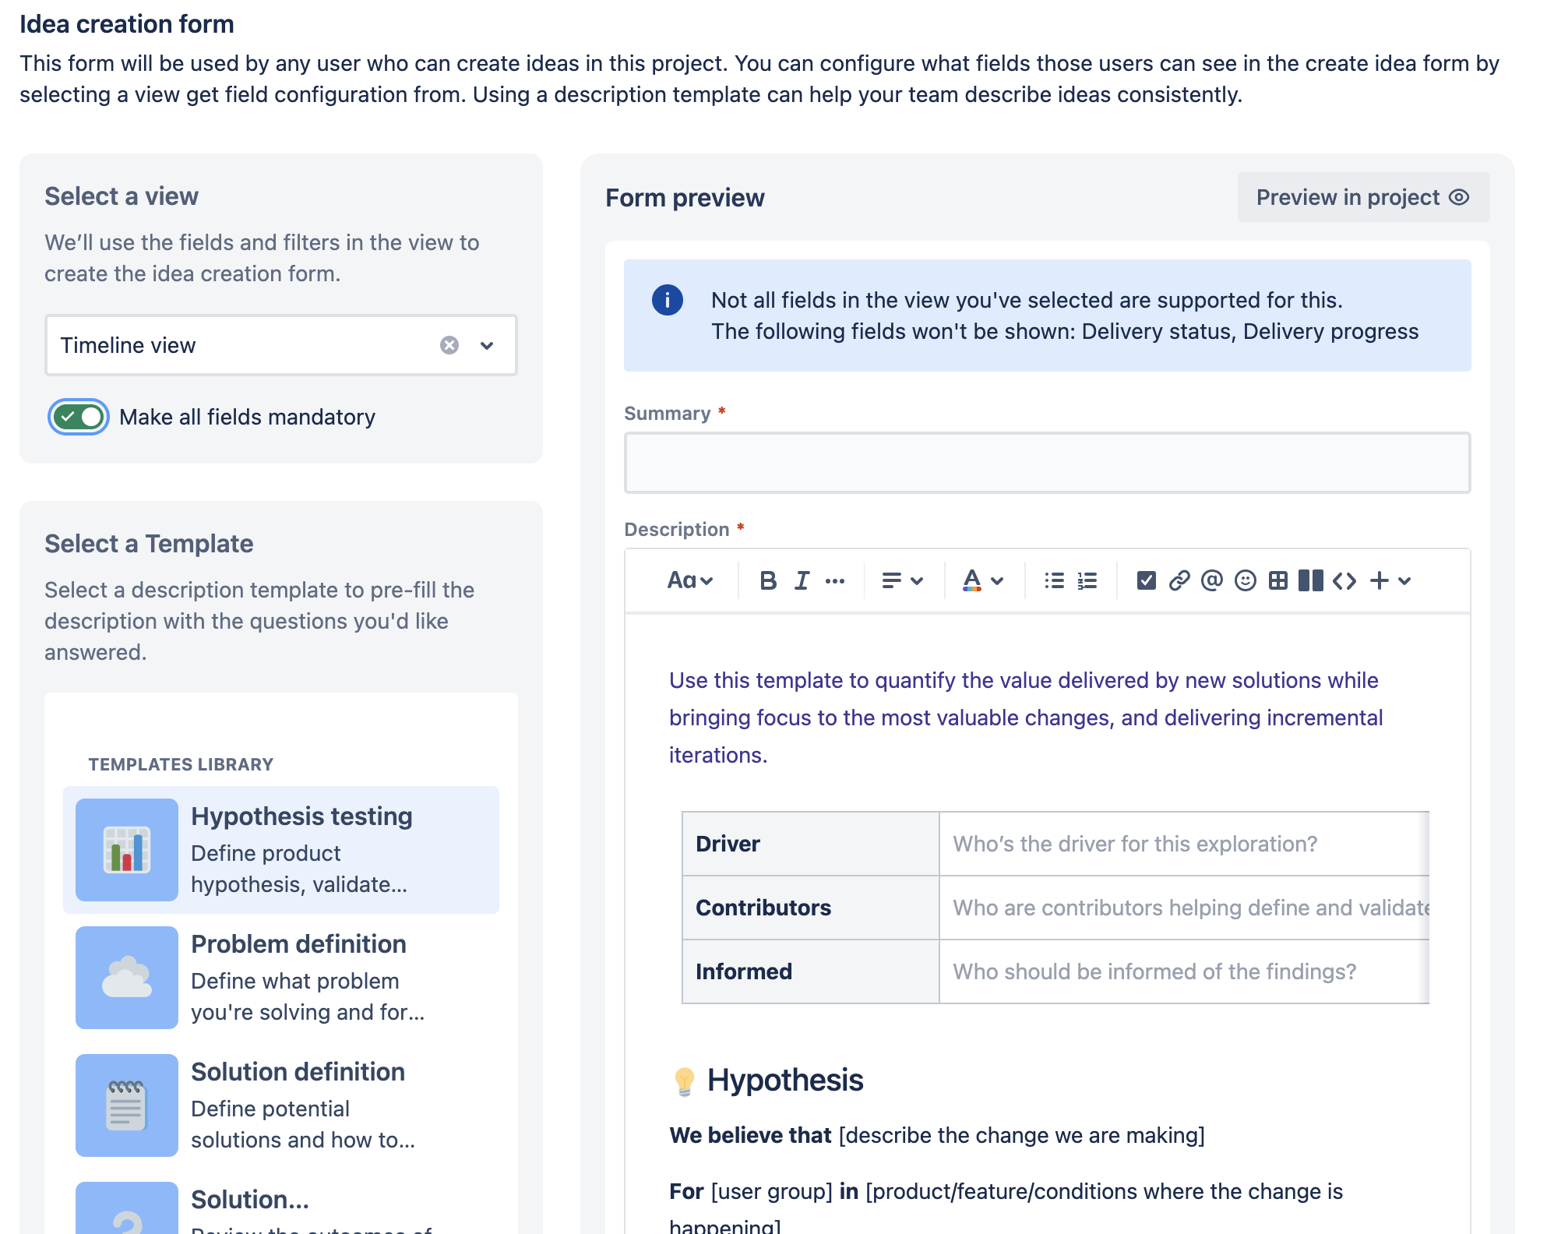Screen dimensions: 1547x1234
Task: Insert a numbered list
Action: (1086, 580)
